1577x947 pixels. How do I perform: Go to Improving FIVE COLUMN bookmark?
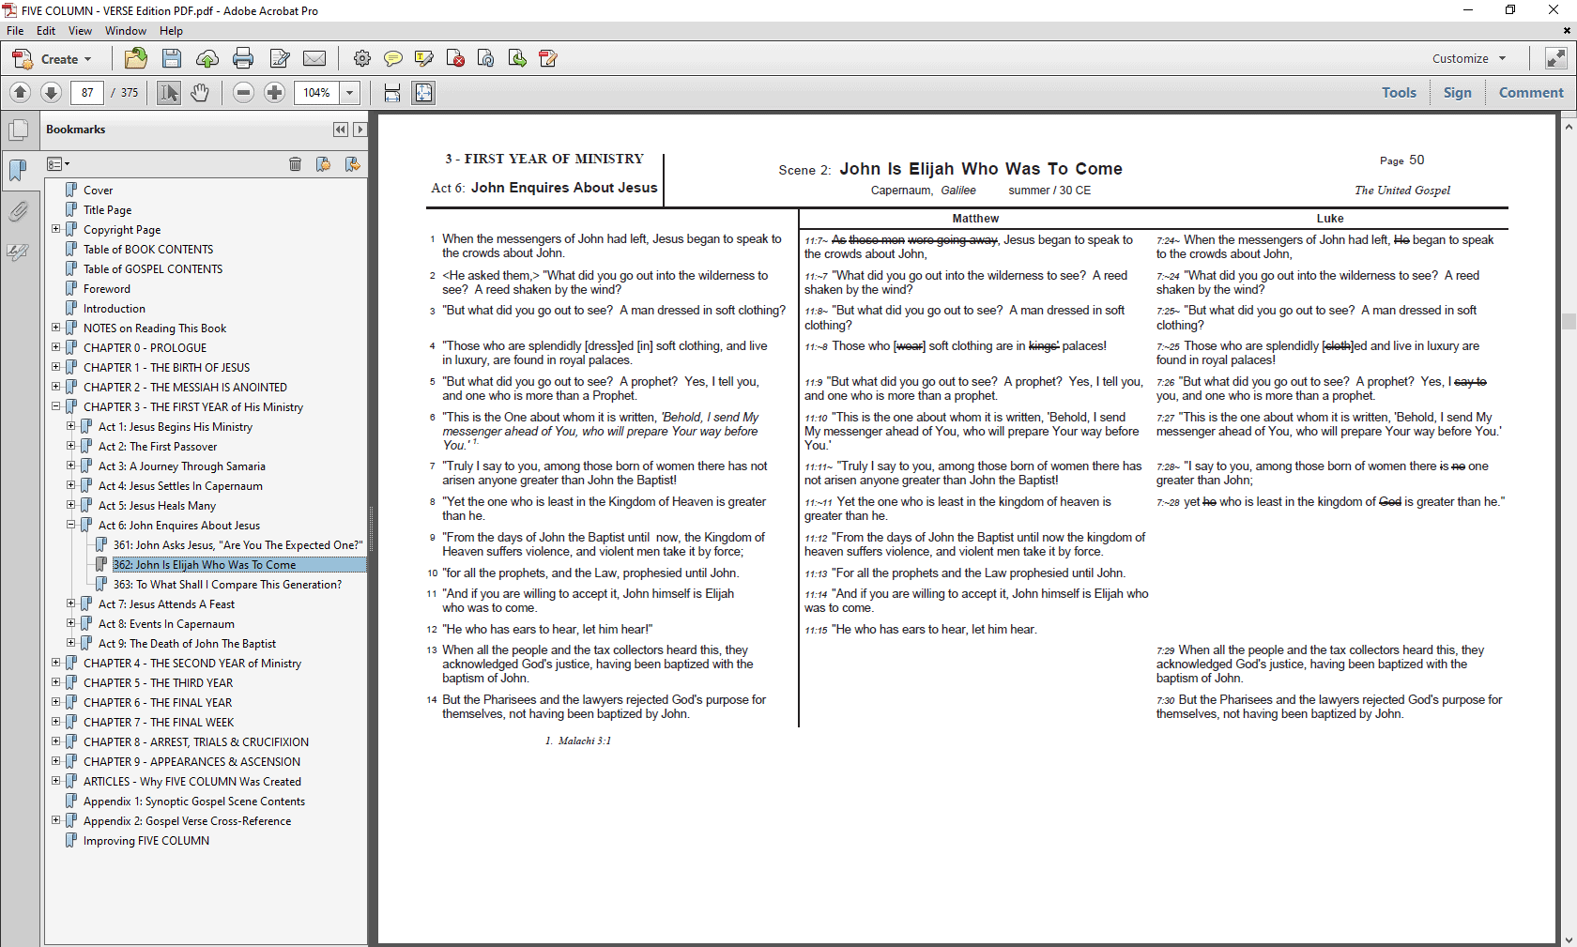coord(145,840)
